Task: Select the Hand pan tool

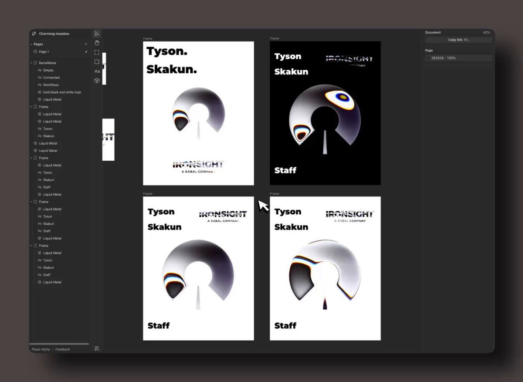Action: tap(97, 43)
